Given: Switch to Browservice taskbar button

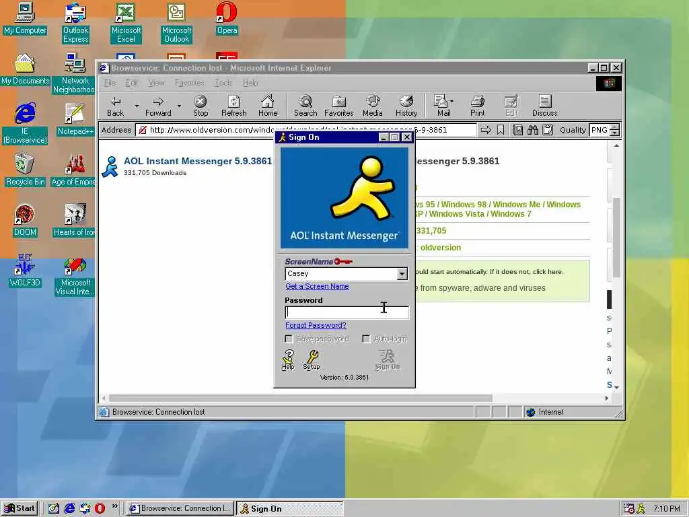Looking at the screenshot, I should point(180,508).
